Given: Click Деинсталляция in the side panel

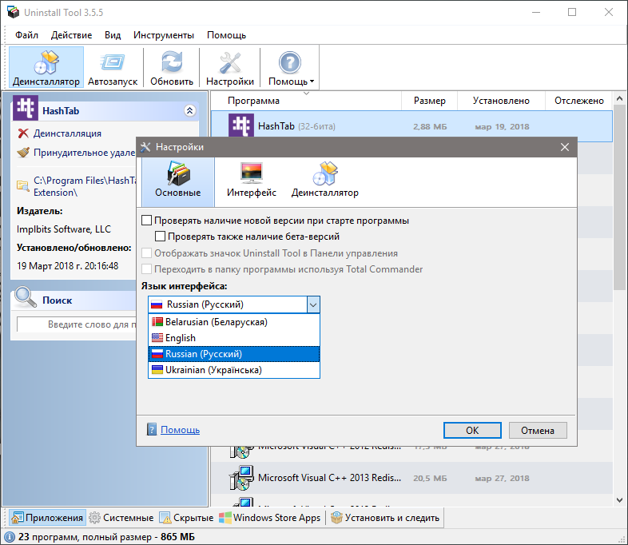Looking at the screenshot, I should tap(67, 133).
